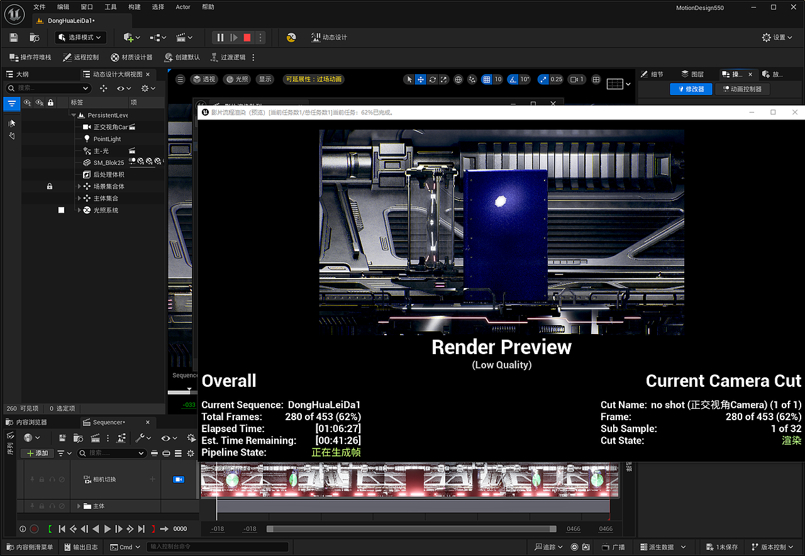Click the camera speed icon in viewport
Screen dimensions: 805x556
pyautogui.click(x=577, y=80)
